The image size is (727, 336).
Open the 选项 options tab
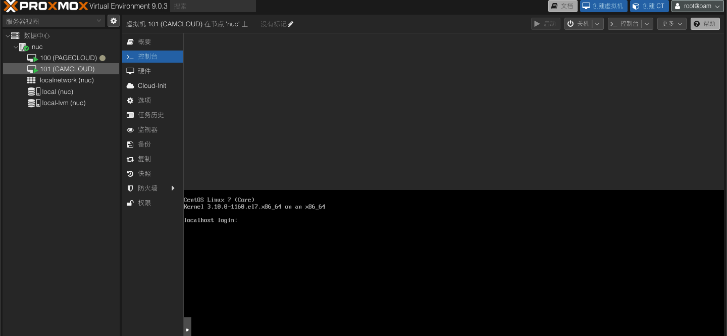(152, 101)
